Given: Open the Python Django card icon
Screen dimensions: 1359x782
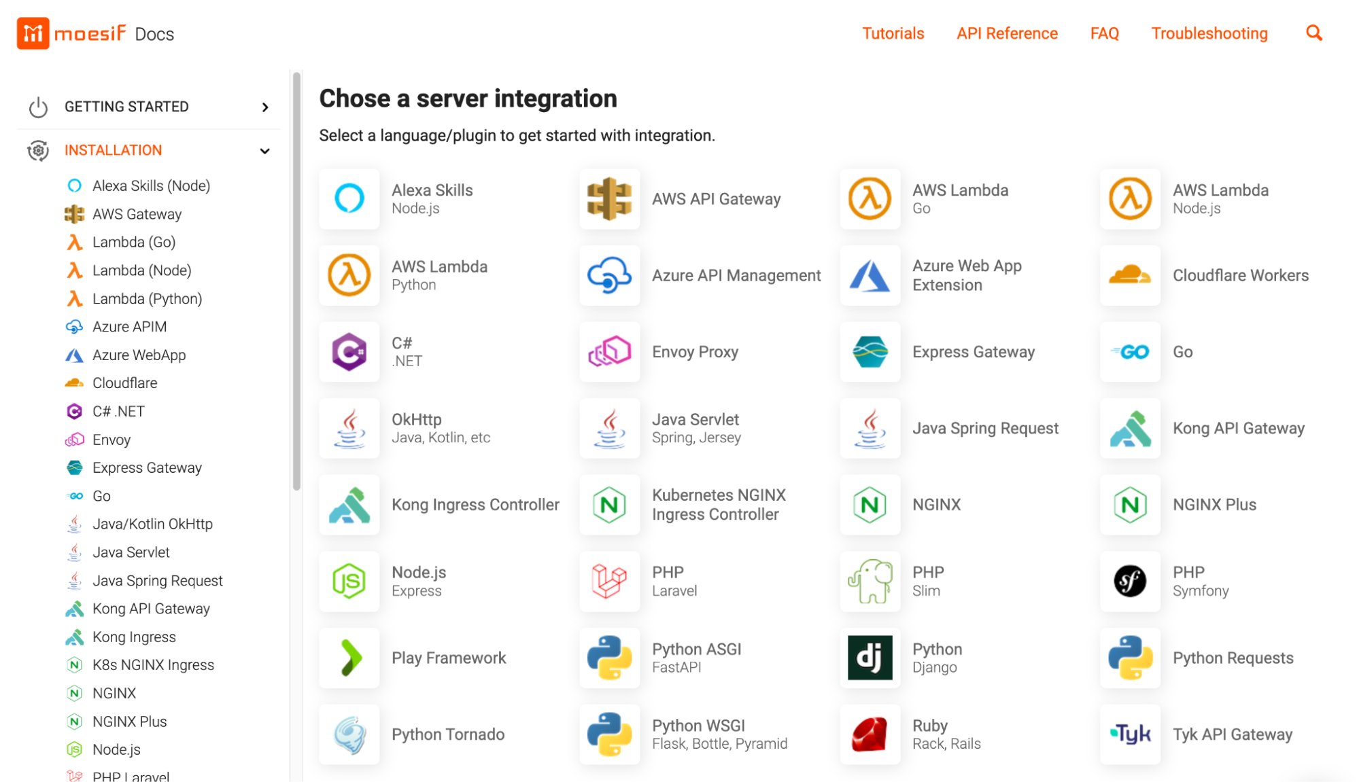Looking at the screenshot, I should [870, 658].
